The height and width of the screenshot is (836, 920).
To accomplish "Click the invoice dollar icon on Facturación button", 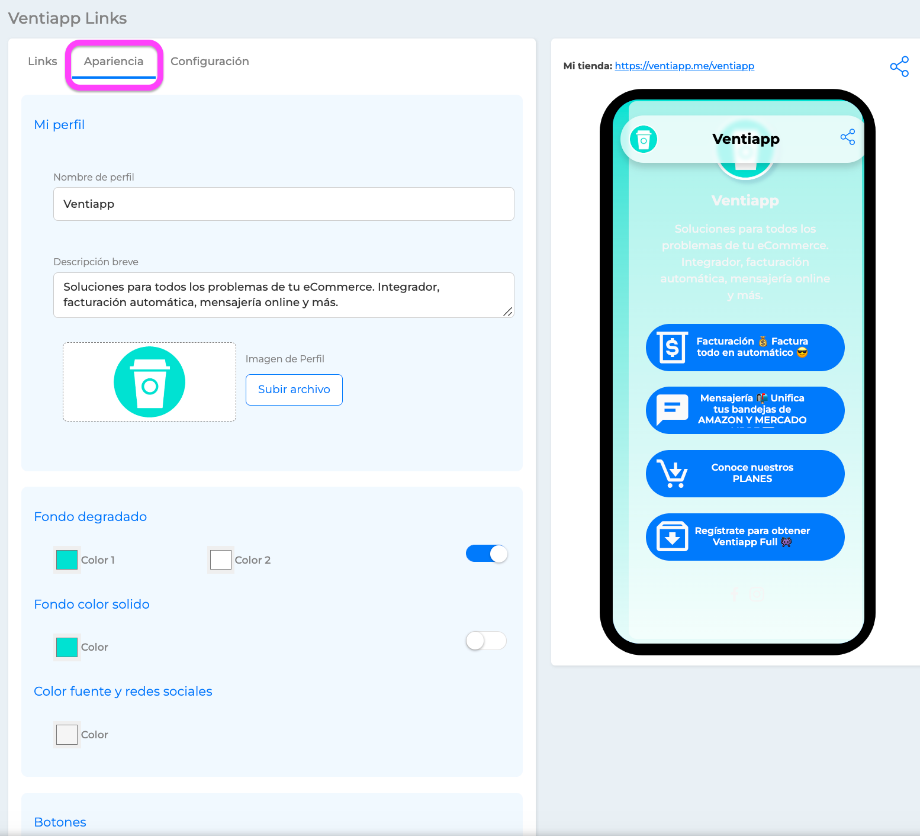I will tap(673, 347).
